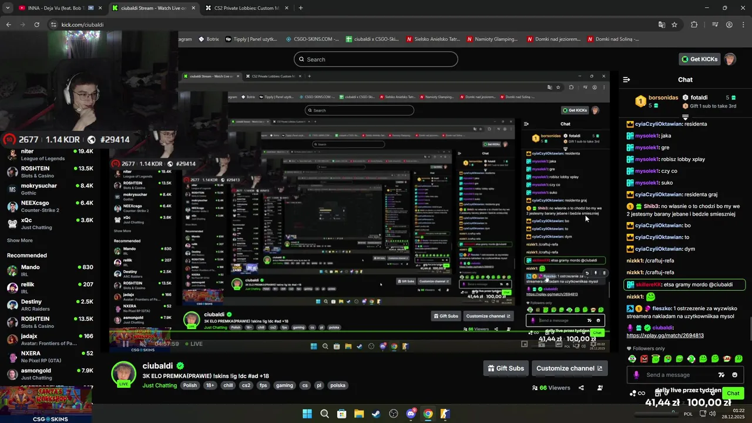Open the user avatar profile menu

click(730, 59)
